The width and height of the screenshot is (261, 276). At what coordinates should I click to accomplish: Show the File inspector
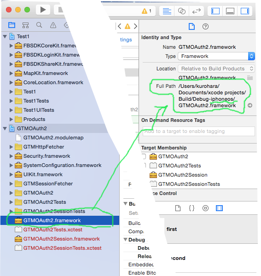click(x=191, y=27)
